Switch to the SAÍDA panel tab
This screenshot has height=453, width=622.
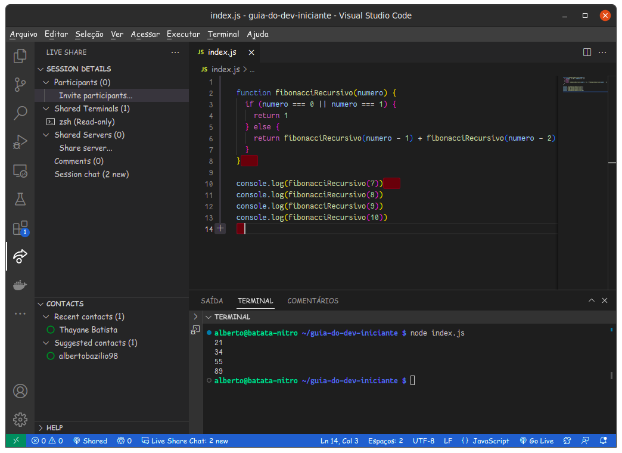click(x=212, y=301)
